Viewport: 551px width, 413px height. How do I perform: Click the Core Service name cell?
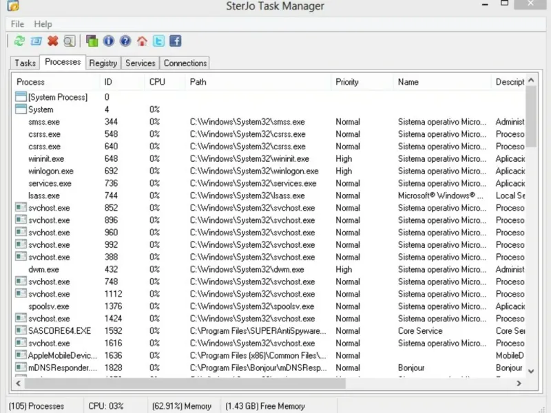point(420,331)
